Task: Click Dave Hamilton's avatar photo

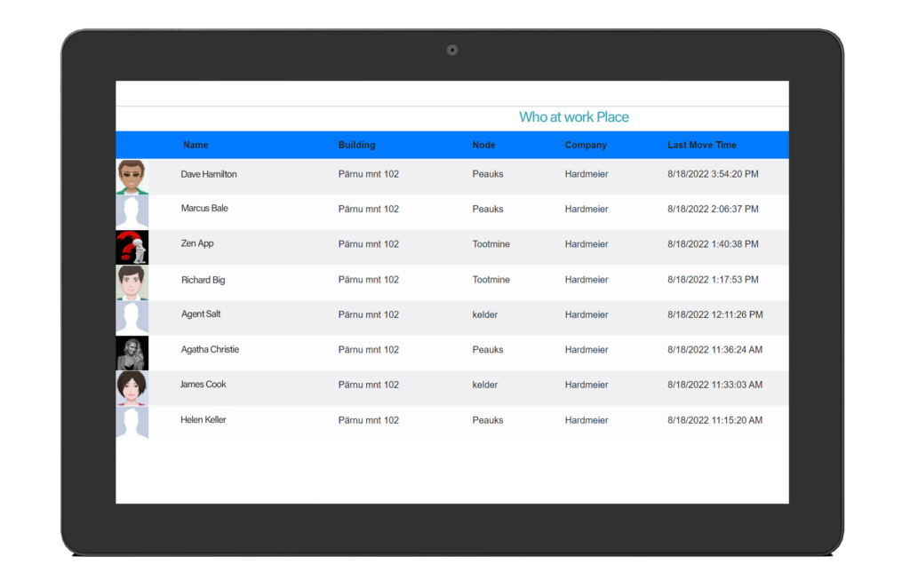Action: (x=132, y=177)
